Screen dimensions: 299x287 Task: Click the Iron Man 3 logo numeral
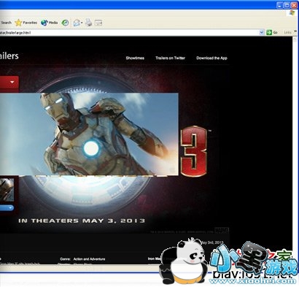[194, 151]
